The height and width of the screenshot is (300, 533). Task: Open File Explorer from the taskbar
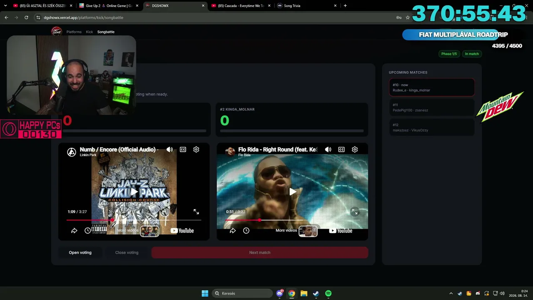[304, 293]
